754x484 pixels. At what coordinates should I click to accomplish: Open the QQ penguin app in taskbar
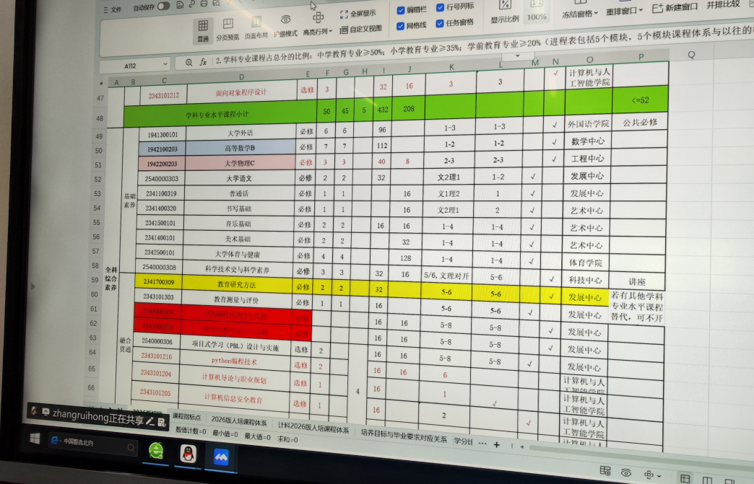[x=188, y=452]
